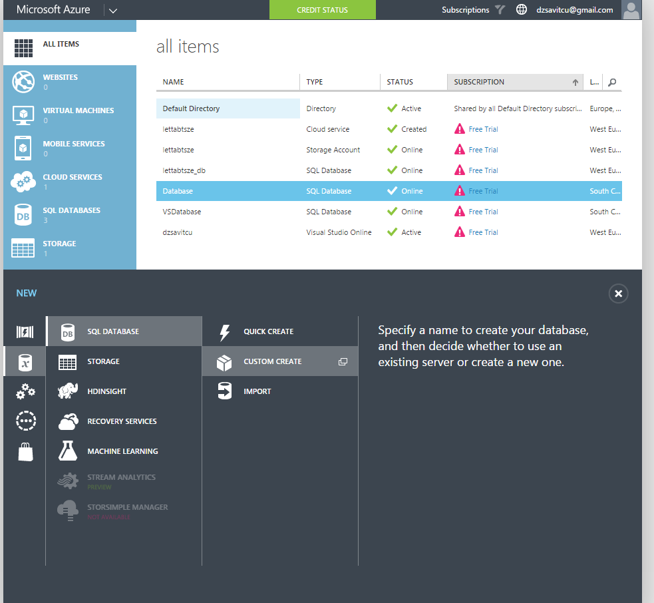
Task: Click warning icon in VSDatabase row
Action: pyautogui.click(x=459, y=212)
